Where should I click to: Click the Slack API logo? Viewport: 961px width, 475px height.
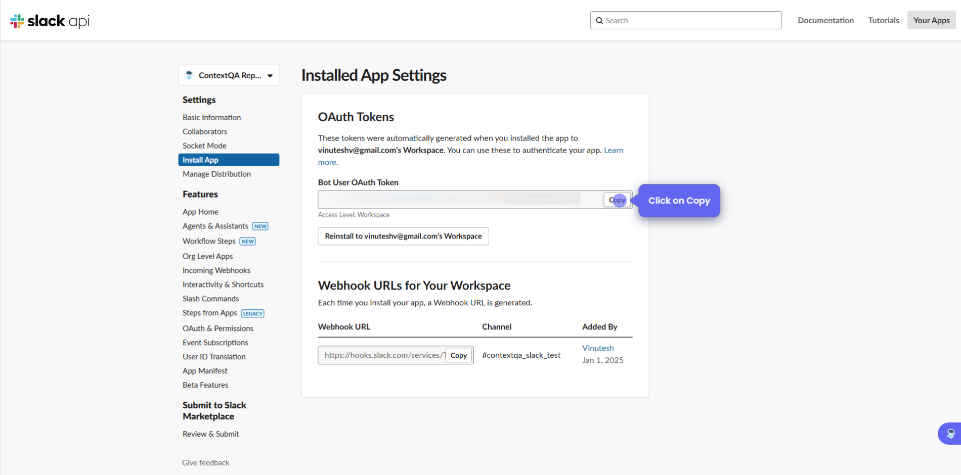tap(50, 21)
